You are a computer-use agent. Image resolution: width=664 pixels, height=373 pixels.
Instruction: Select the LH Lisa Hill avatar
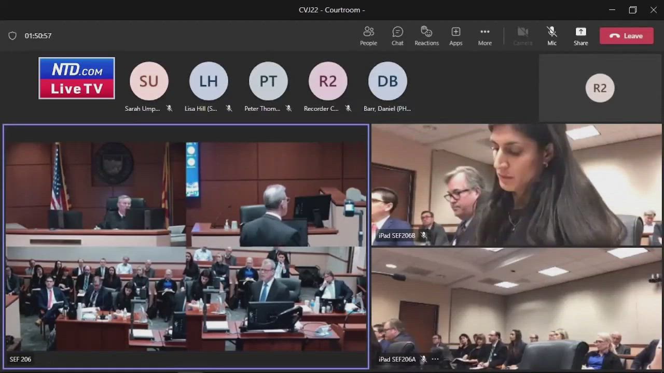[209, 81]
